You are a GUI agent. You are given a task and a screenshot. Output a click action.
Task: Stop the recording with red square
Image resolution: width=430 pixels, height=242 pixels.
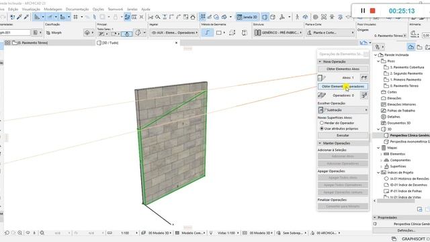click(372, 11)
